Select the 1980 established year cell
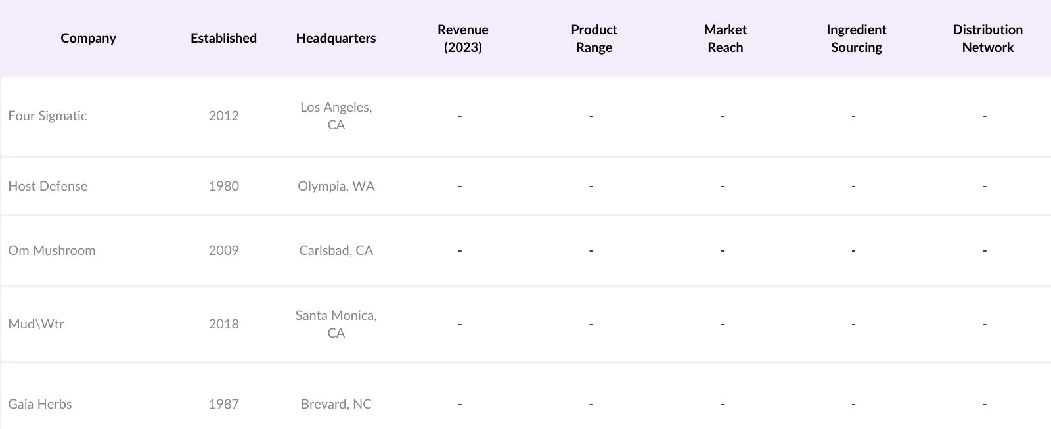 [223, 186]
